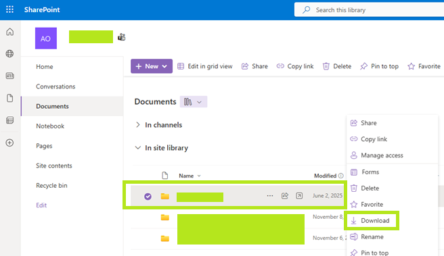
Task: Open Pages in site navigation
Action: (44, 146)
